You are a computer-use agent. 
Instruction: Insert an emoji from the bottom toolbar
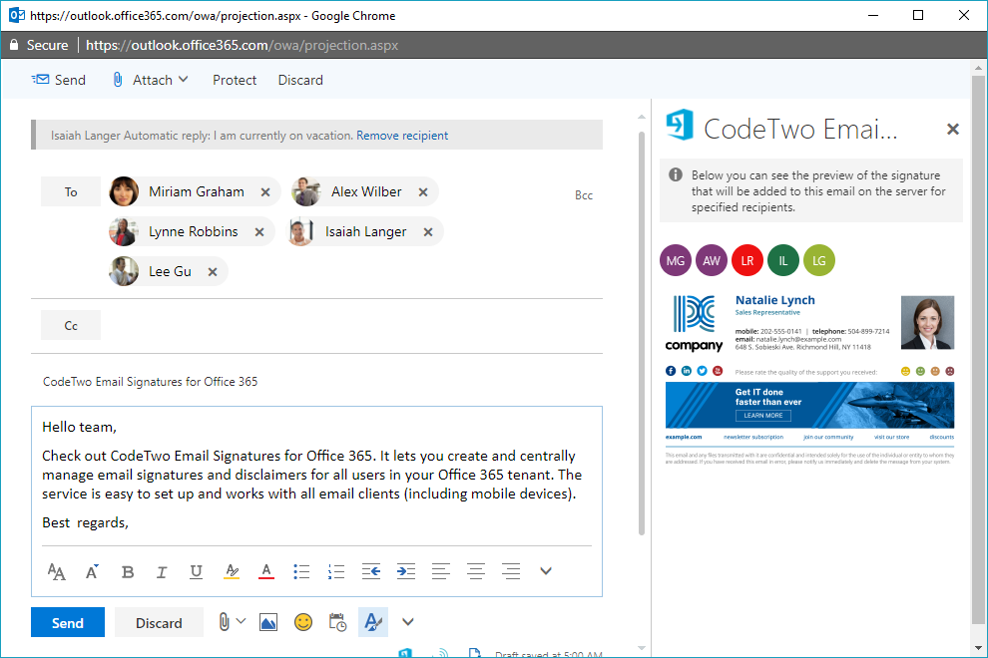pyautogui.click(x=301, y=621)
